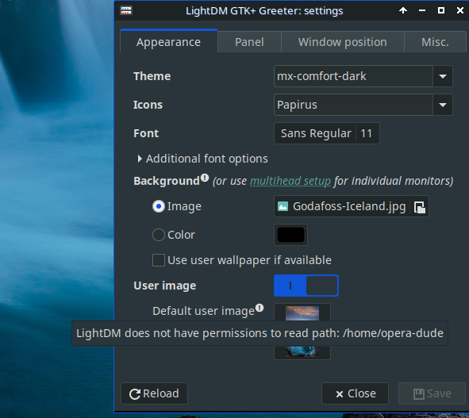
Task: Click the mx-comfort-dark theme field
Action: [353, 76]
